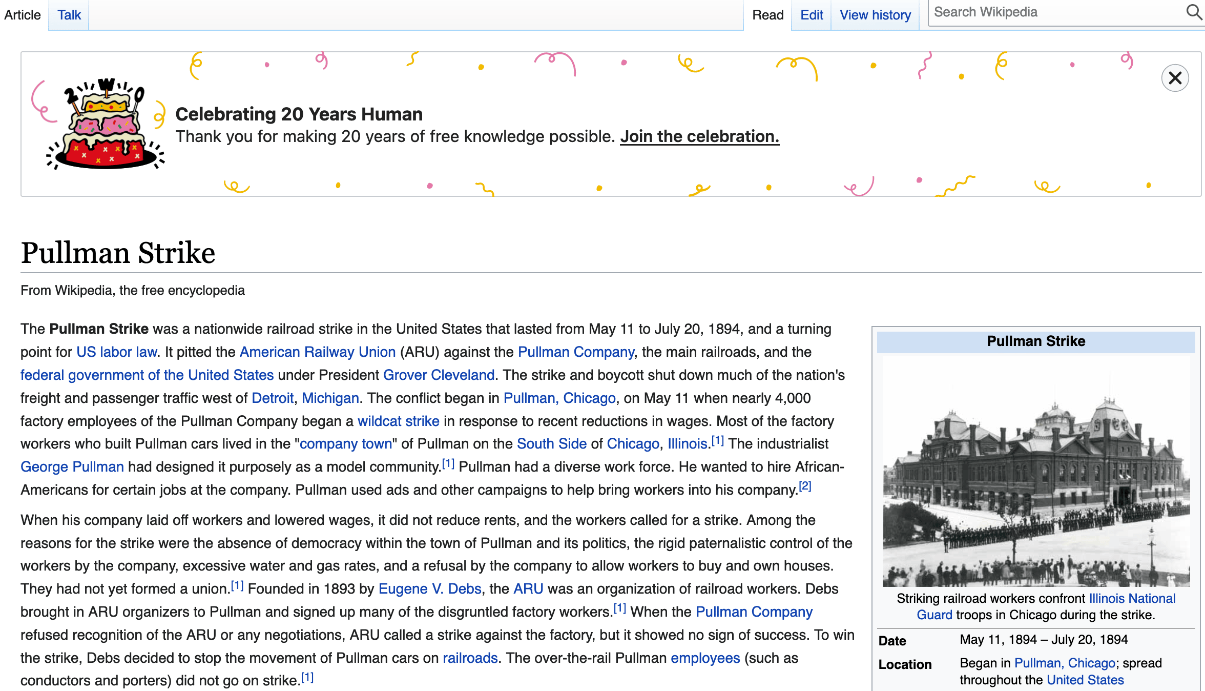Open the Grover Cleveland link

pos(439,375)
